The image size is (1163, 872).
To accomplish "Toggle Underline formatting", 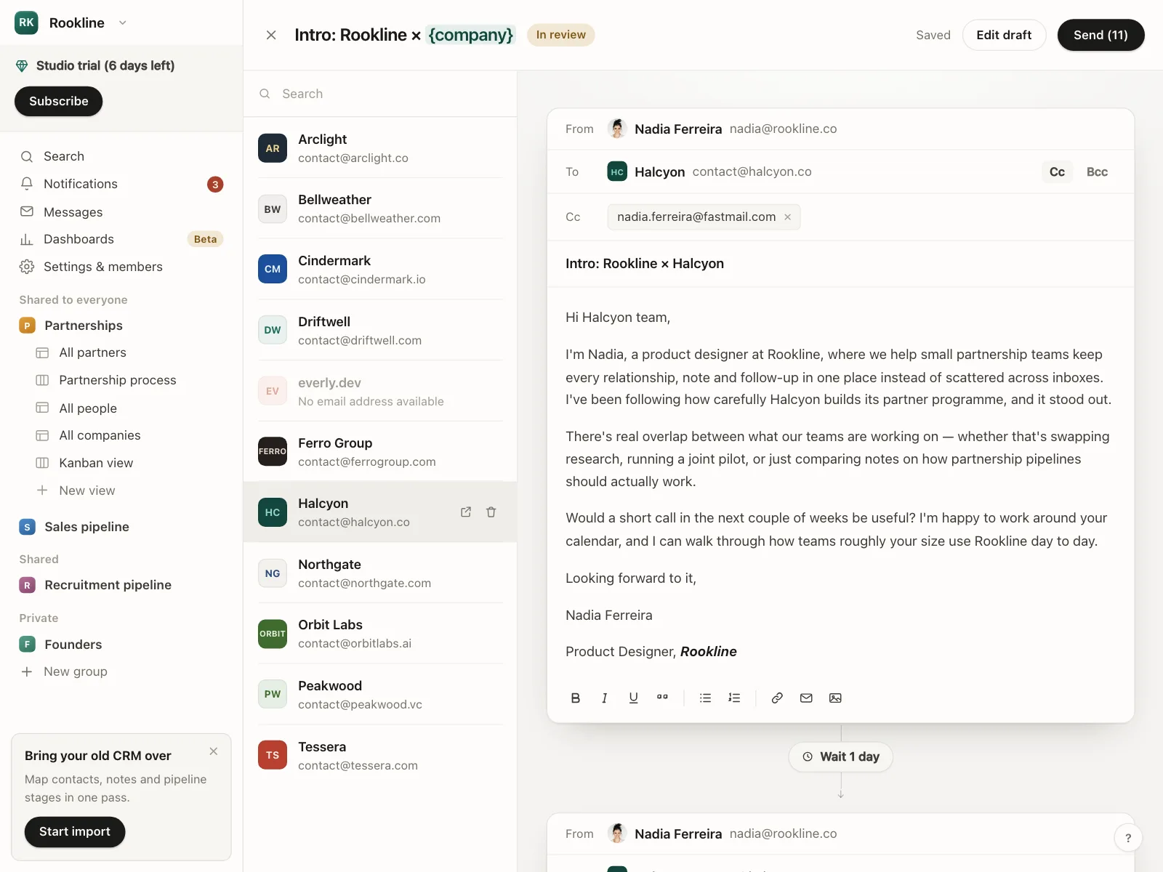I will point(633,698).
